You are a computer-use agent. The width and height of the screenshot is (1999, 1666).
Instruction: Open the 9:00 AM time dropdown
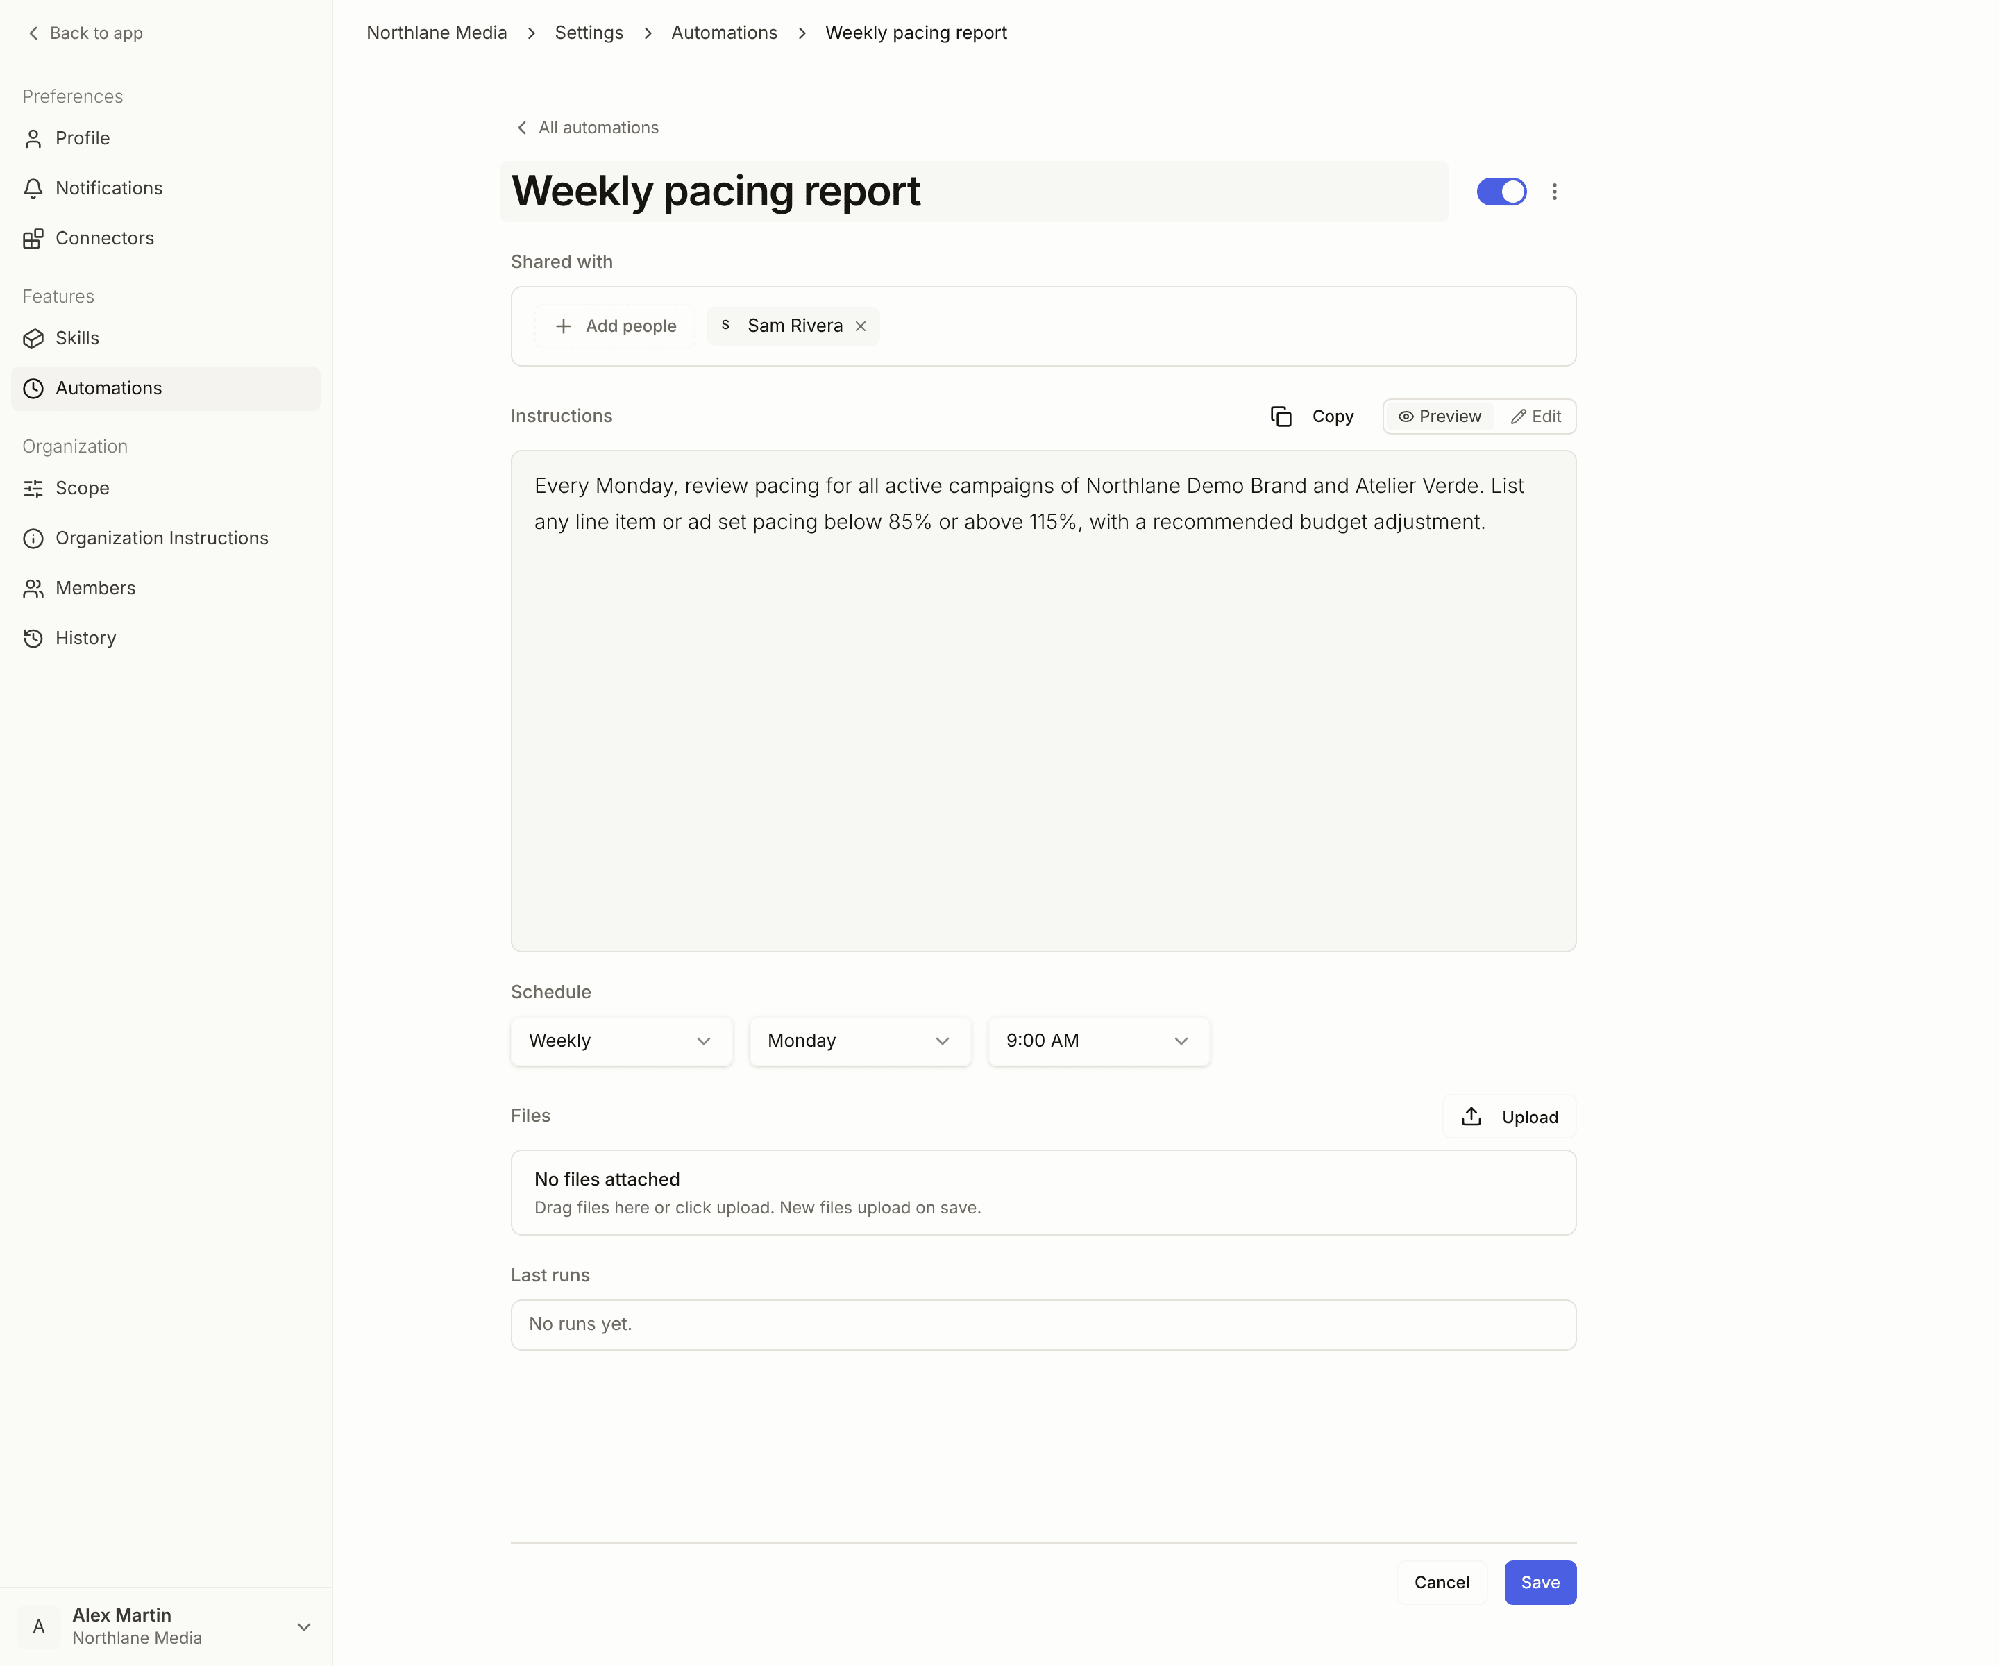(x=1099, y=1041)
